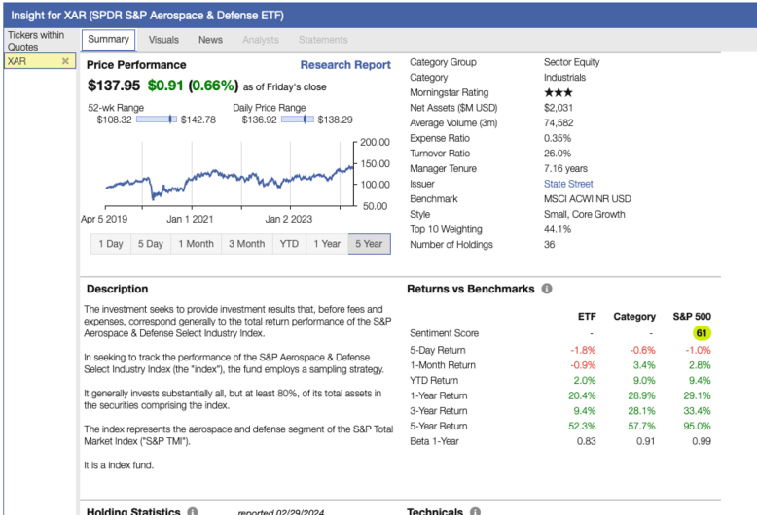Click the Category column header in returns table
The image size is (757, 515).
click(634, 317)
